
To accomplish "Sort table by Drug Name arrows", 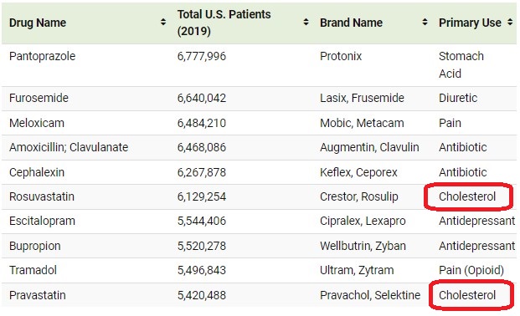I will pyautogui.click(x=162, y=23).
